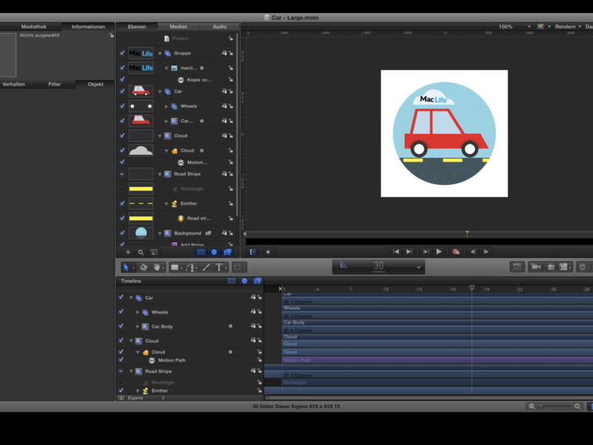Step to next frame
This screenshot has height=445, width=593.
coord(486,252)
